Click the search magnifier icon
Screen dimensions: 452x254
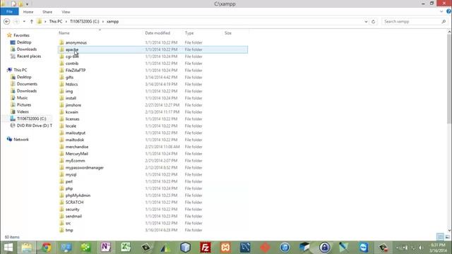pos(444,22)
